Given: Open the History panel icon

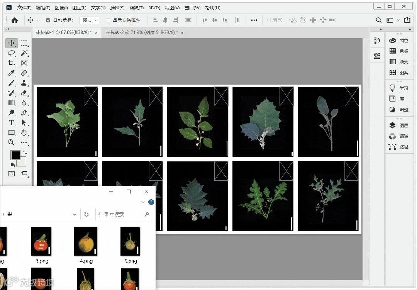Looking at the screenshot, I should [377, 41].
